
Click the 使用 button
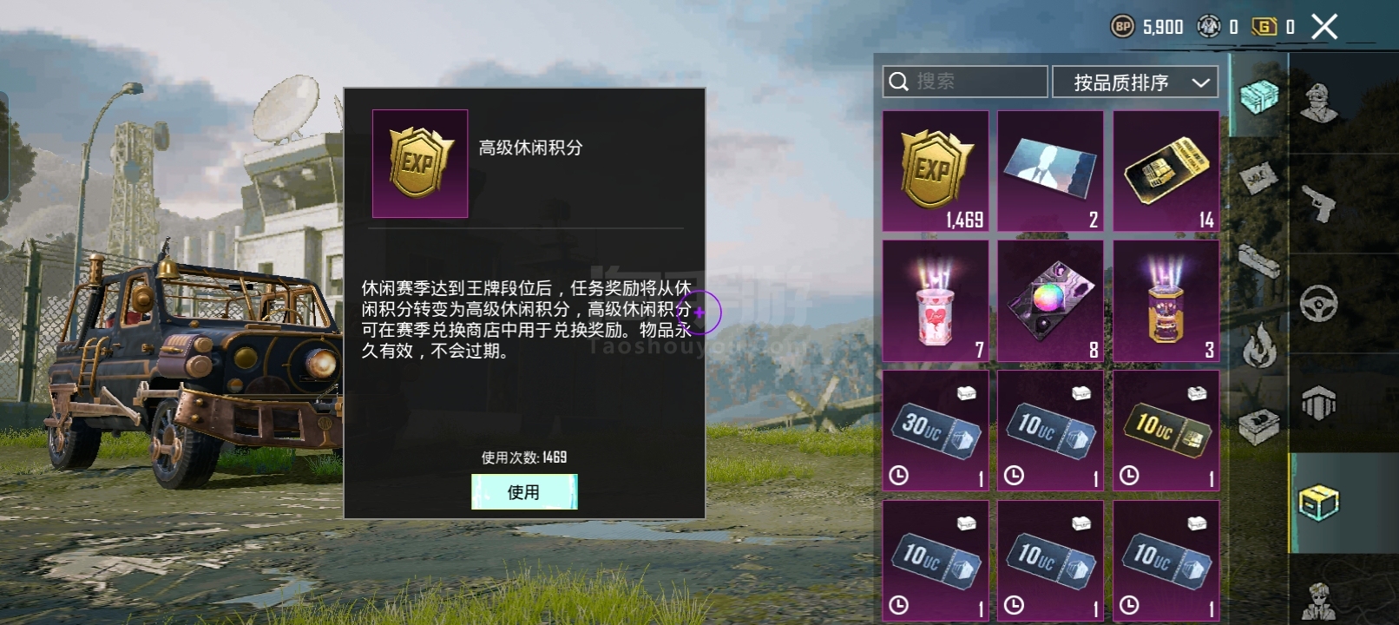[524, 492]
